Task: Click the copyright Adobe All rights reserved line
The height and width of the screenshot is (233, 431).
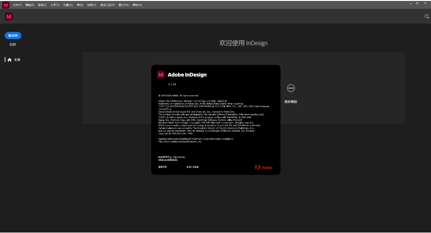Action: pos(178,96)
